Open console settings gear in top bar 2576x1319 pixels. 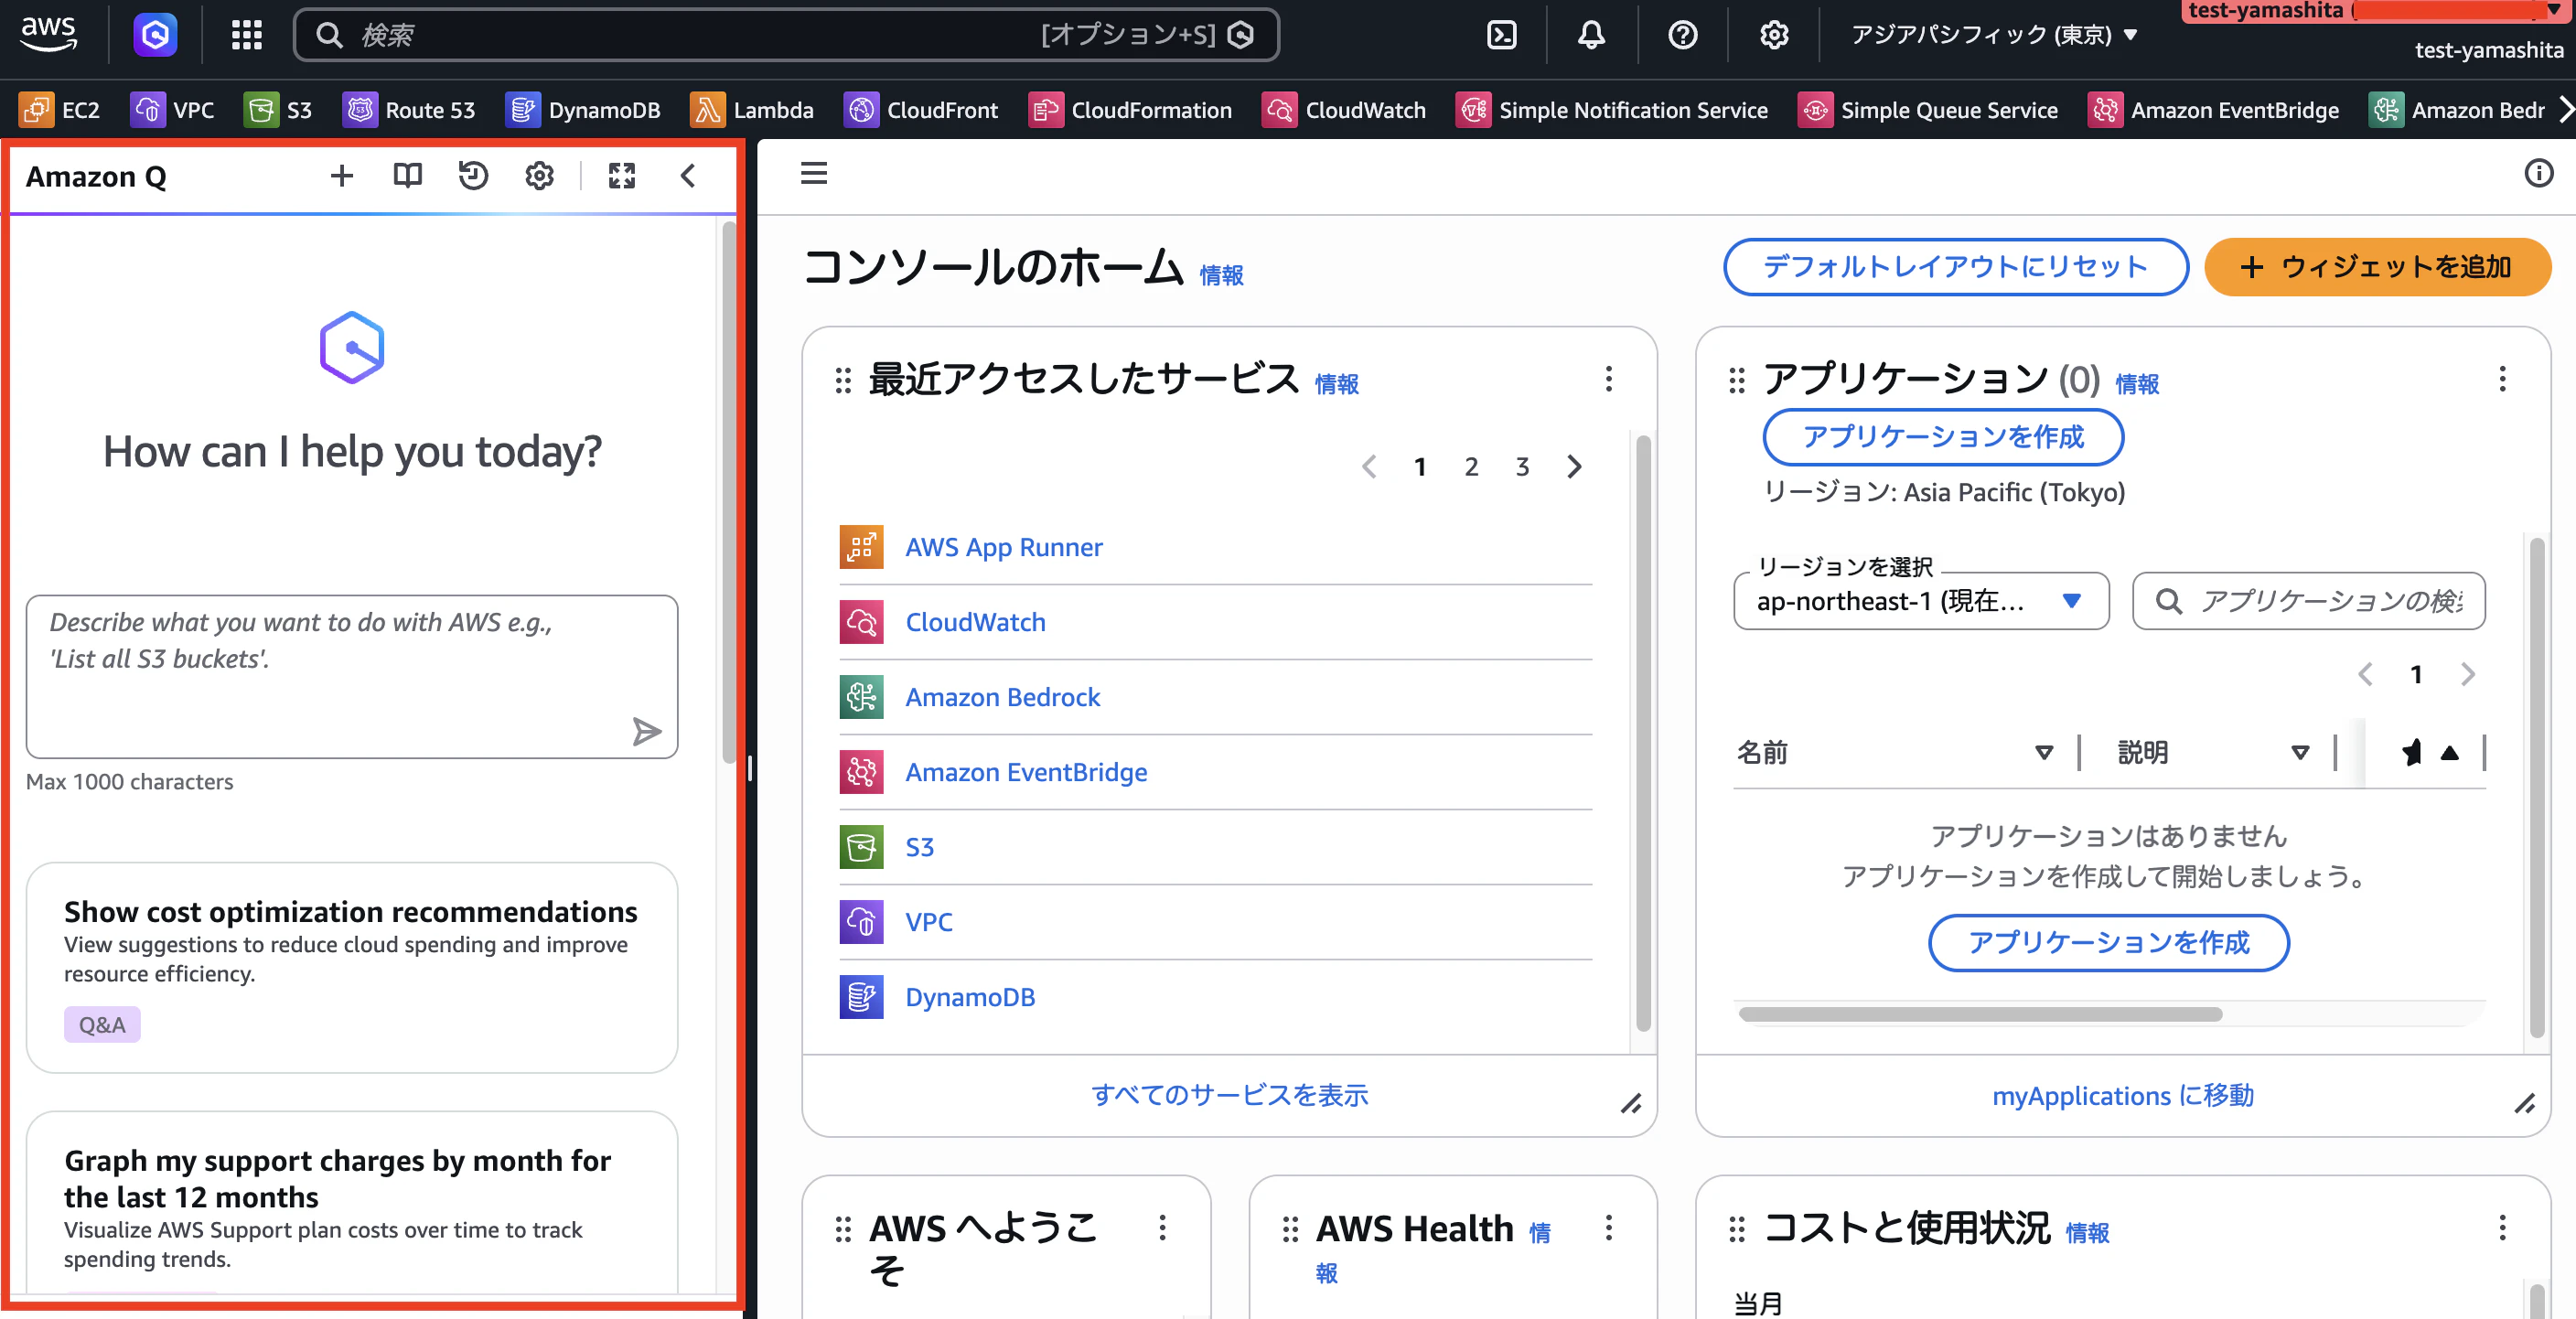pos(1773,35)
